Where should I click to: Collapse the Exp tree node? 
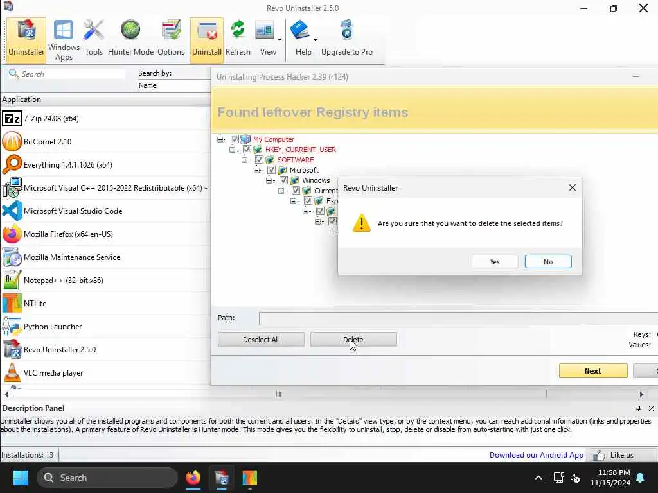pyautogui.click(x=293, y=201)
